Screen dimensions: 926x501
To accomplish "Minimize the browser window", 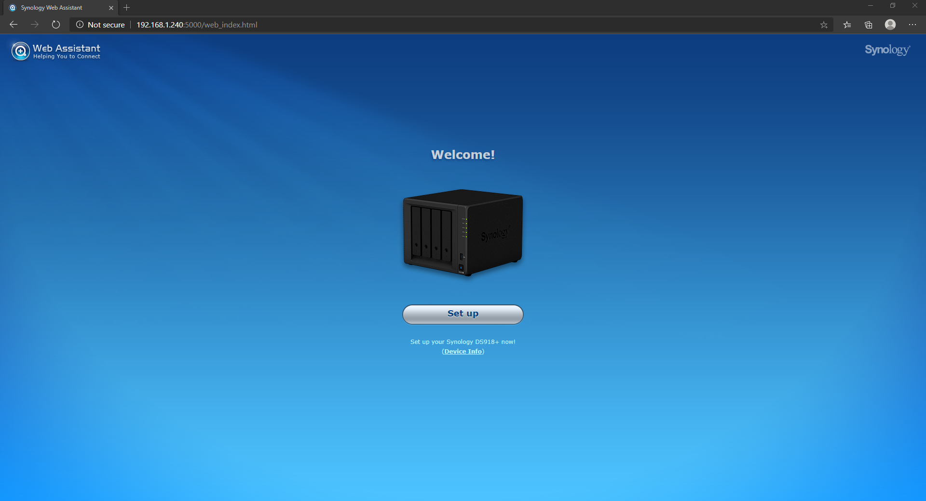I will [x=871, y=6].
